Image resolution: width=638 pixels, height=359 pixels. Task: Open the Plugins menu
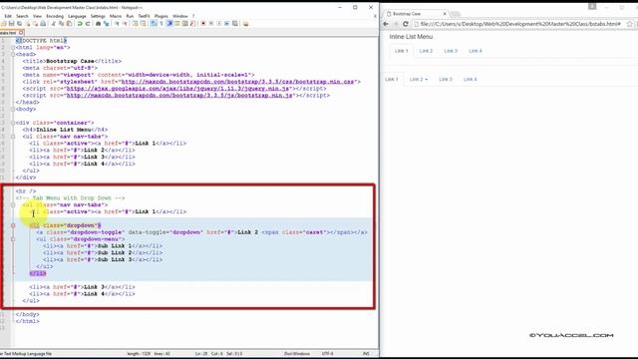tap(161, 16)
